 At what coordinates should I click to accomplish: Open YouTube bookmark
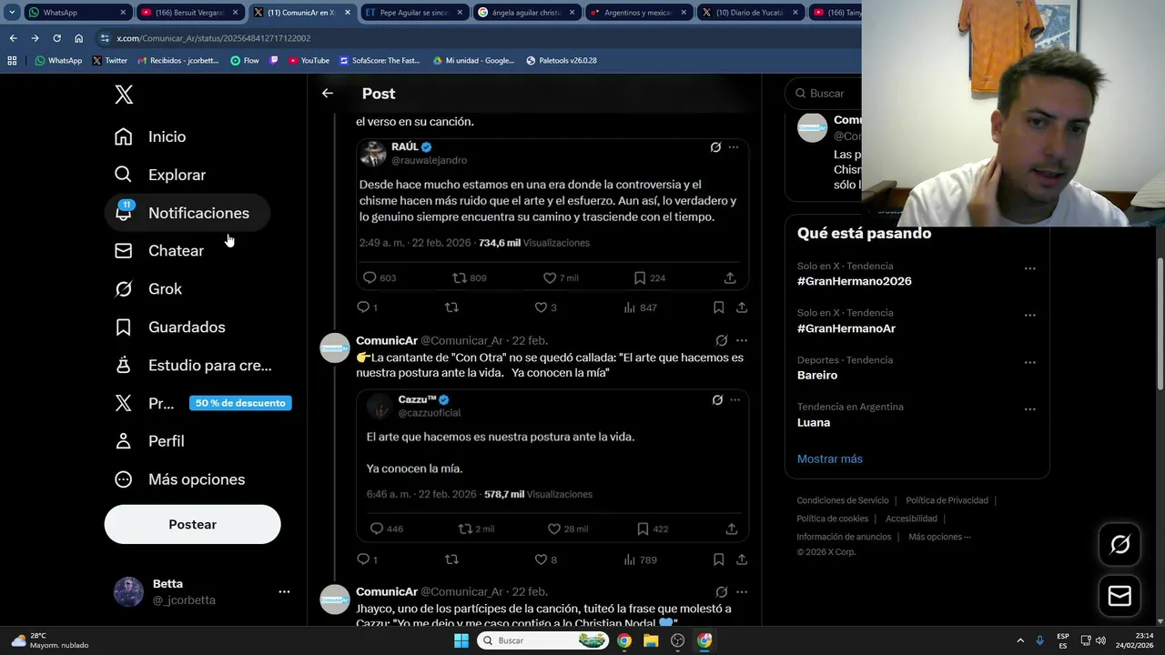point(309,60)
